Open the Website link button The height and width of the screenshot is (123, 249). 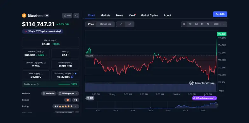(x=49, y=94)
